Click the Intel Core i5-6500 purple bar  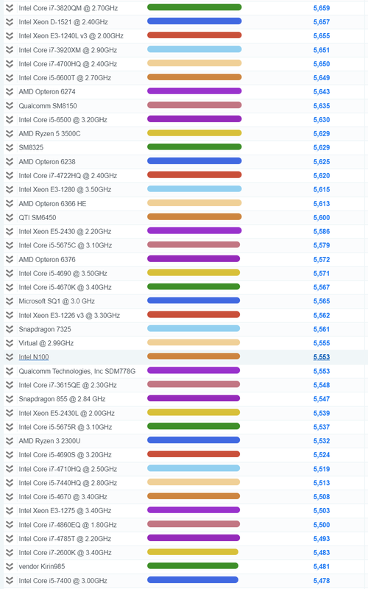pyautogui.click(x=194, y=119)
